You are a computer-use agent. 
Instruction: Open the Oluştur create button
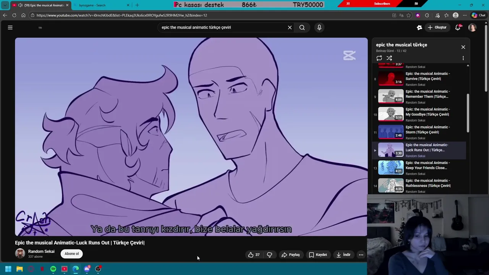[437, 27]
